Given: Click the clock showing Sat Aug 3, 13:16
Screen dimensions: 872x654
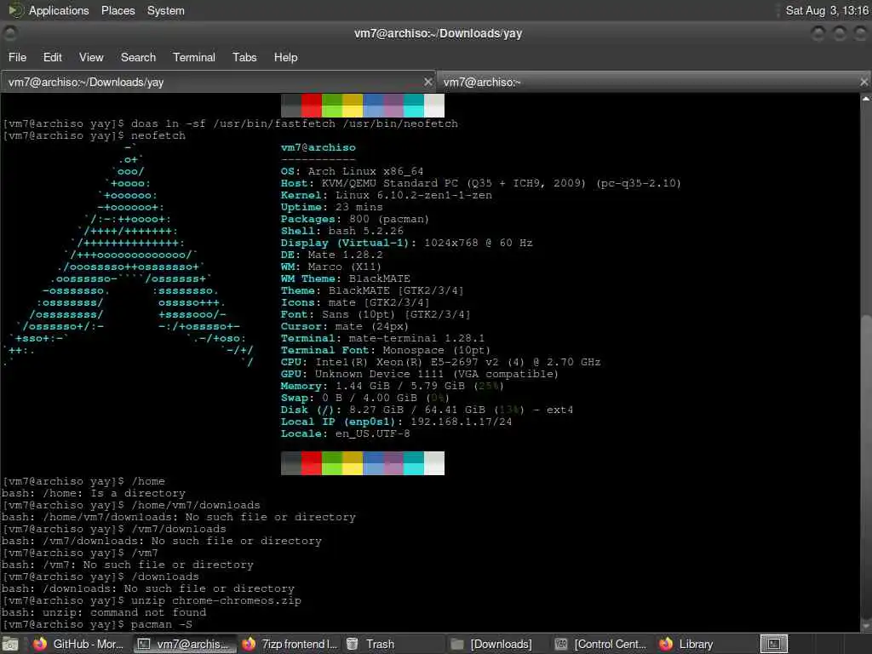Looking at the screenshot, I should (826, 10).
